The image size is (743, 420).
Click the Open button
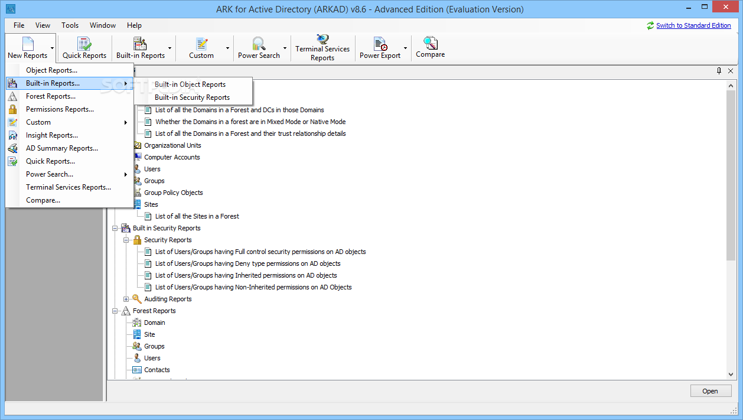pos(711,391)
